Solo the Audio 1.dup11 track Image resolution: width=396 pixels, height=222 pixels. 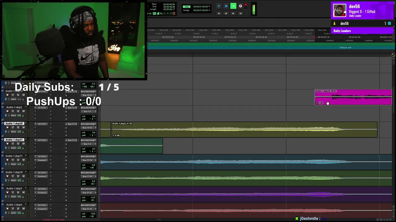18,160
